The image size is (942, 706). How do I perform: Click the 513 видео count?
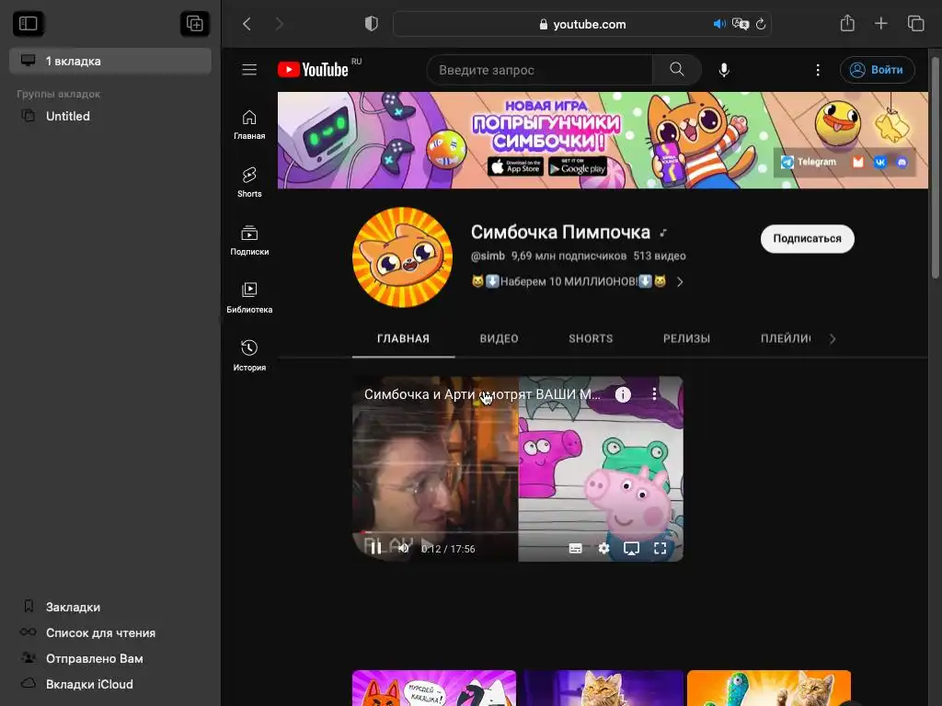click(x=659, y=256)
